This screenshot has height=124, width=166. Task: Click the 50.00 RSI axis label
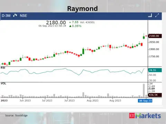153,75
